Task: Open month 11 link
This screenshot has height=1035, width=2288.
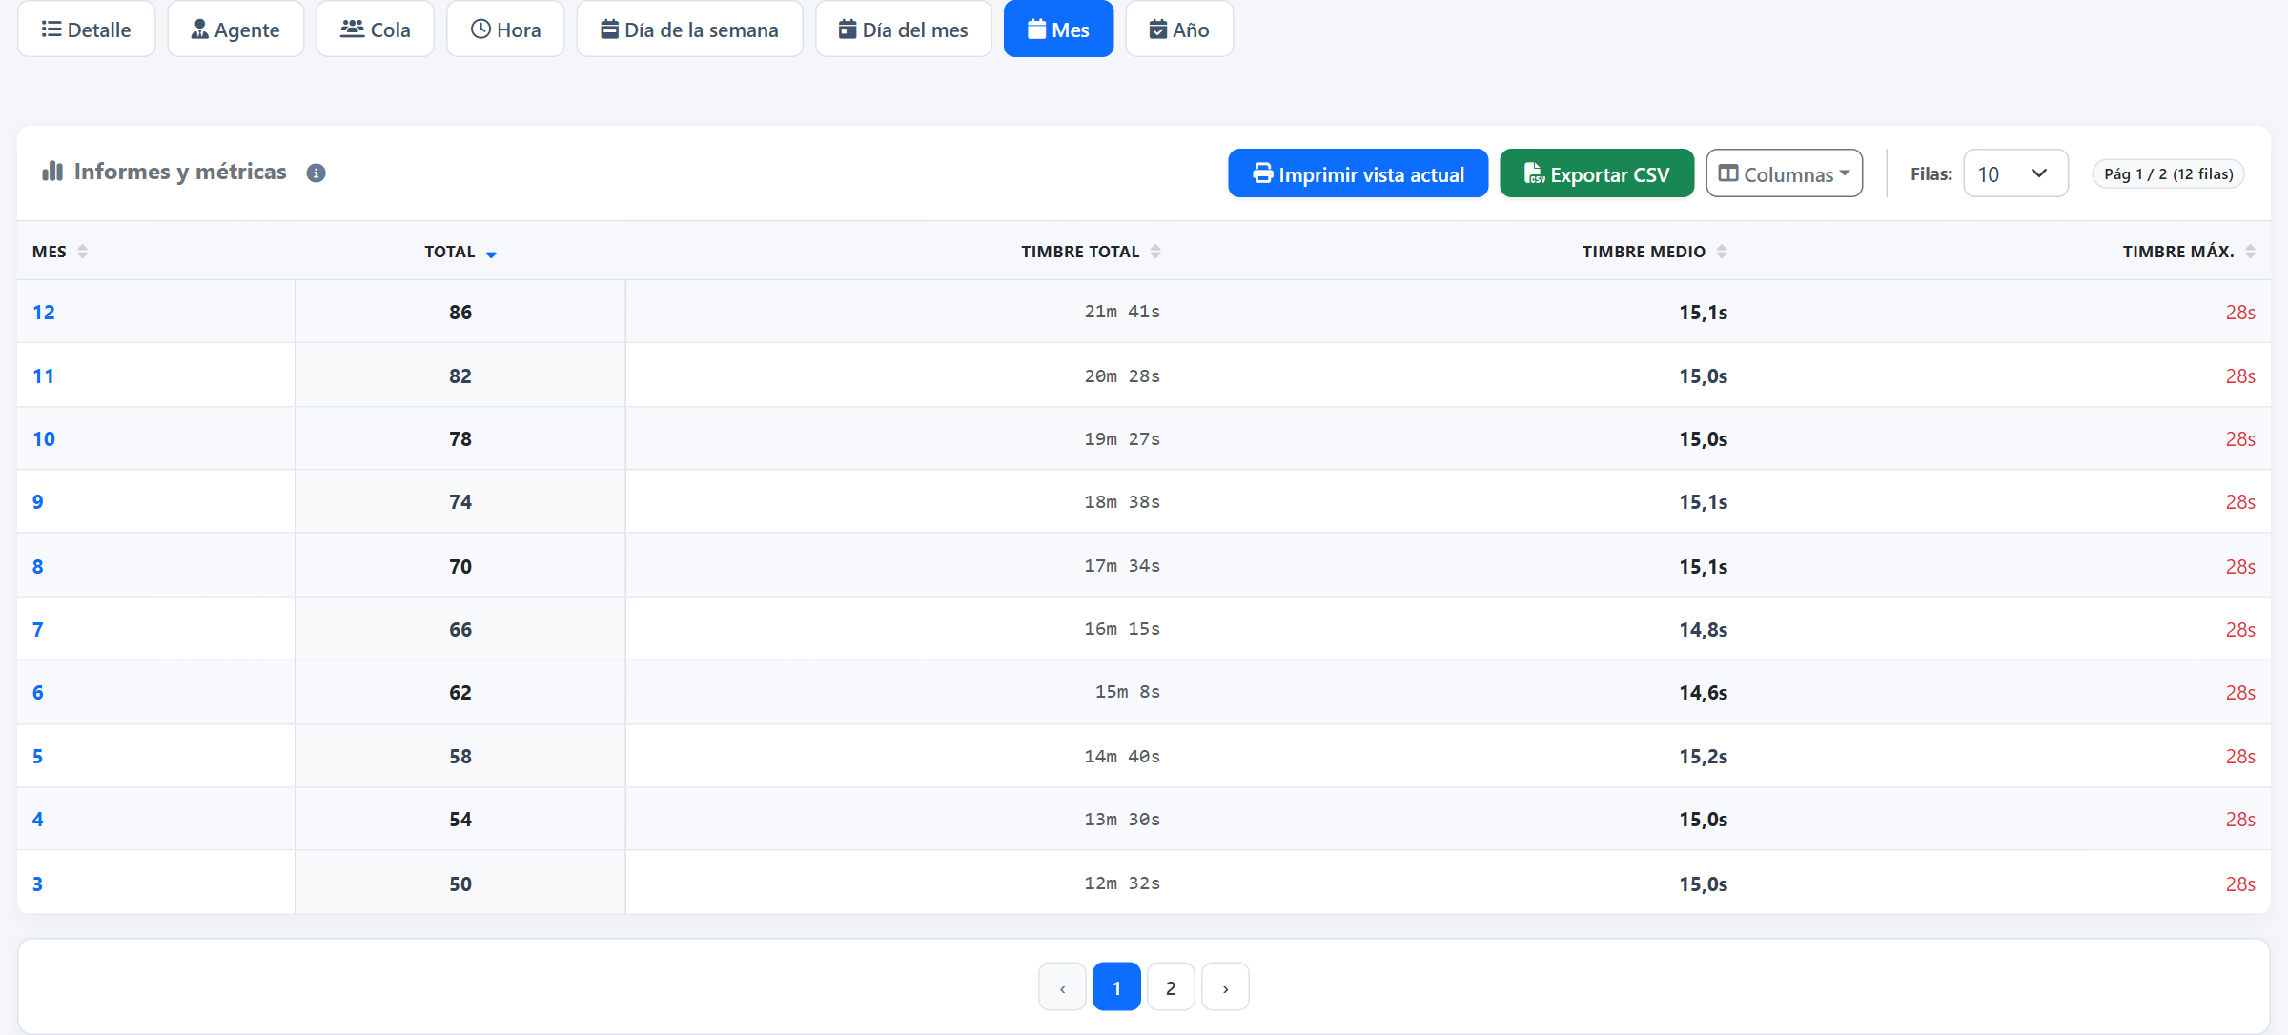Action: [x=44, y=376]
